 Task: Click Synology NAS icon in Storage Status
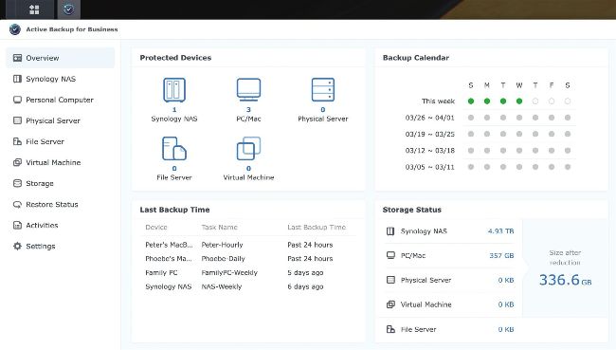click(390, 231)
